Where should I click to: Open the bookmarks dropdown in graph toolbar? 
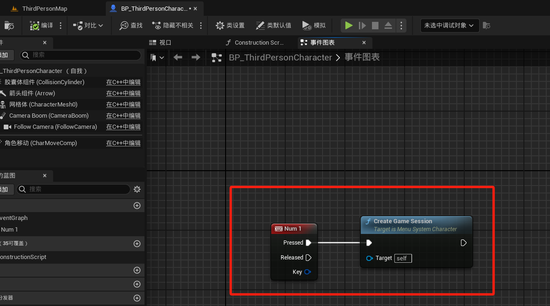(x=157, y=58)
